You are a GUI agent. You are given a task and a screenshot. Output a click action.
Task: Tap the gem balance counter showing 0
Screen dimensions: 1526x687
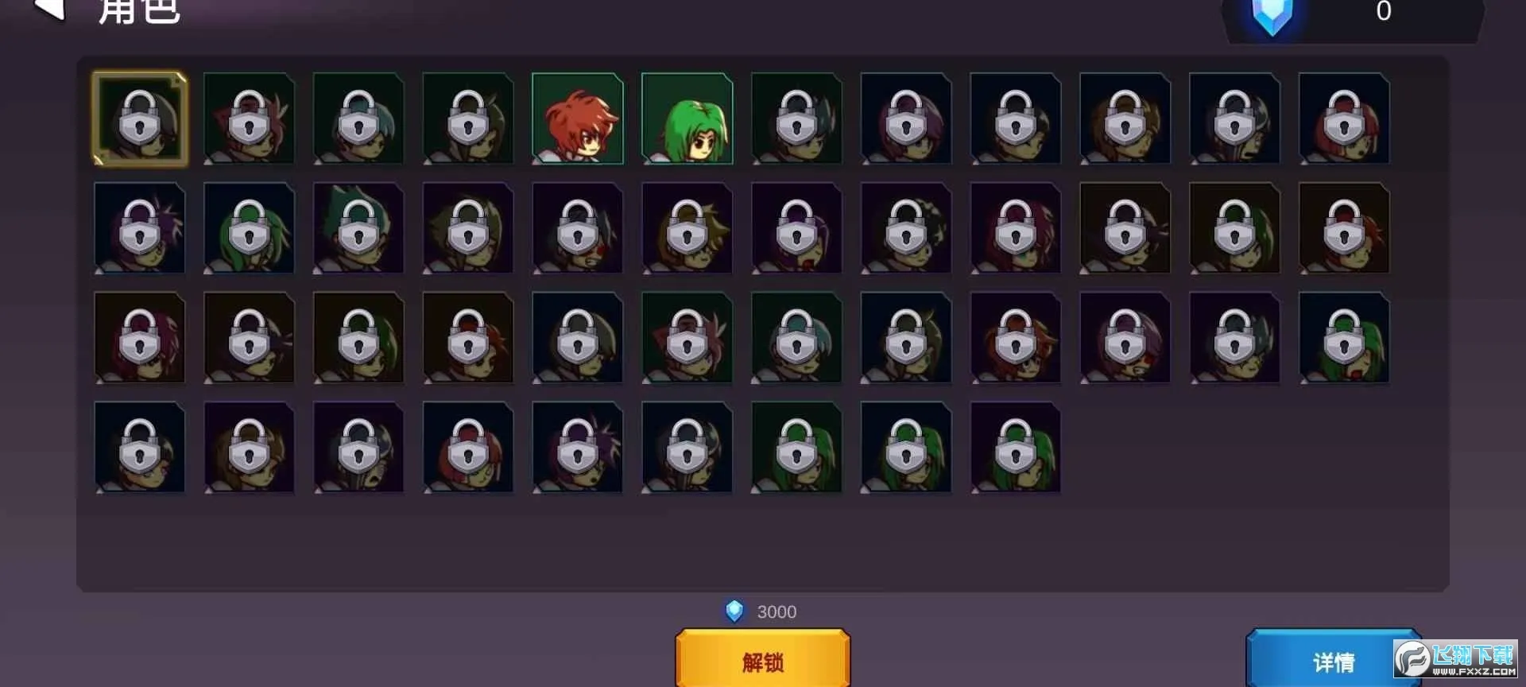tap(1383, 11)
